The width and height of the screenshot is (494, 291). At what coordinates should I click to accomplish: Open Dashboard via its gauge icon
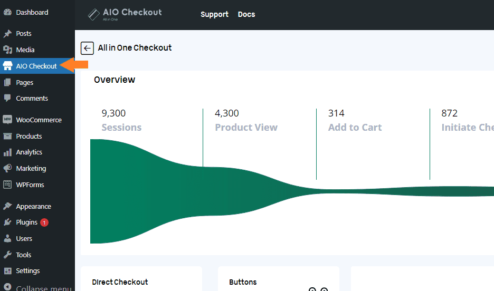[x=7, y=12]
